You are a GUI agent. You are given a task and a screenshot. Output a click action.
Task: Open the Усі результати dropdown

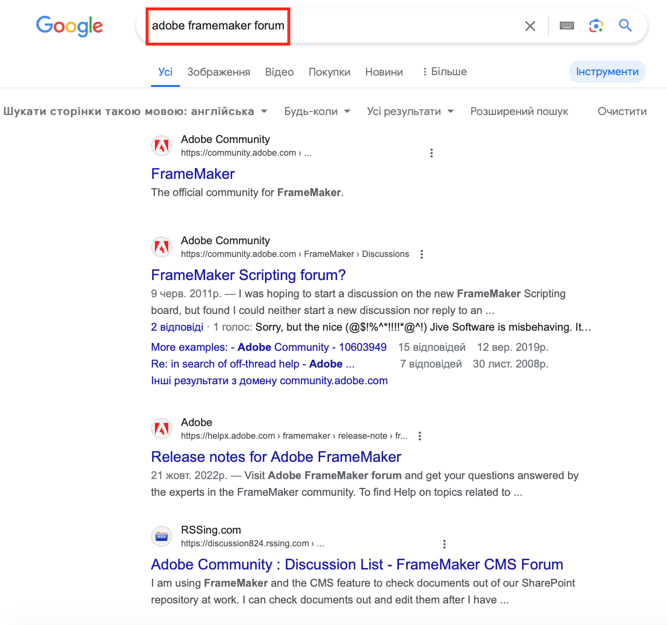click(x=410, y=112)
